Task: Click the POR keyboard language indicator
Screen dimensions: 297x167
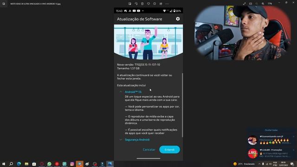Action: click(275, 164)
